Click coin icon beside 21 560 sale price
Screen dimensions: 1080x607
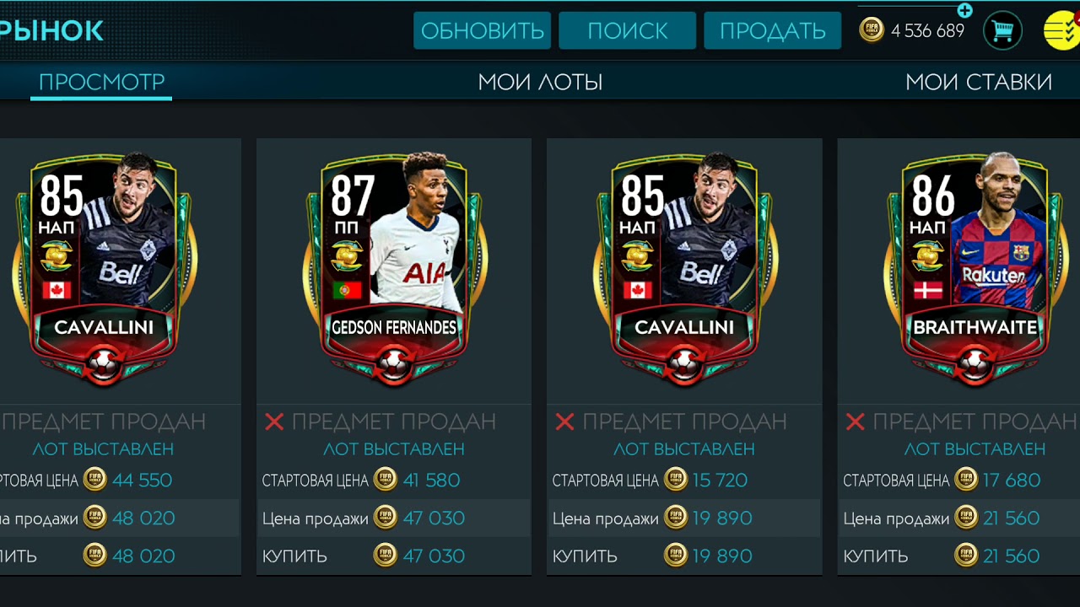966,518
